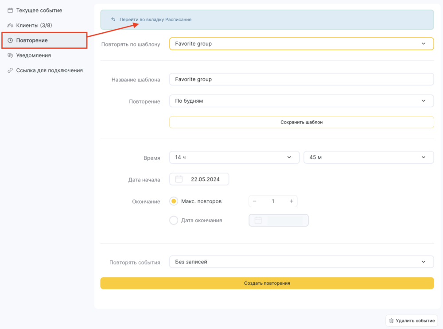Click the Название шаблона input field
443x329 pixels.
(301, 79)
